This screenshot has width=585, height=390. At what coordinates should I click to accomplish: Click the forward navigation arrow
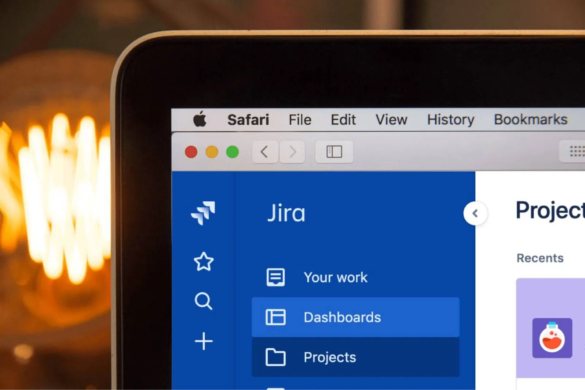[292, 152]
